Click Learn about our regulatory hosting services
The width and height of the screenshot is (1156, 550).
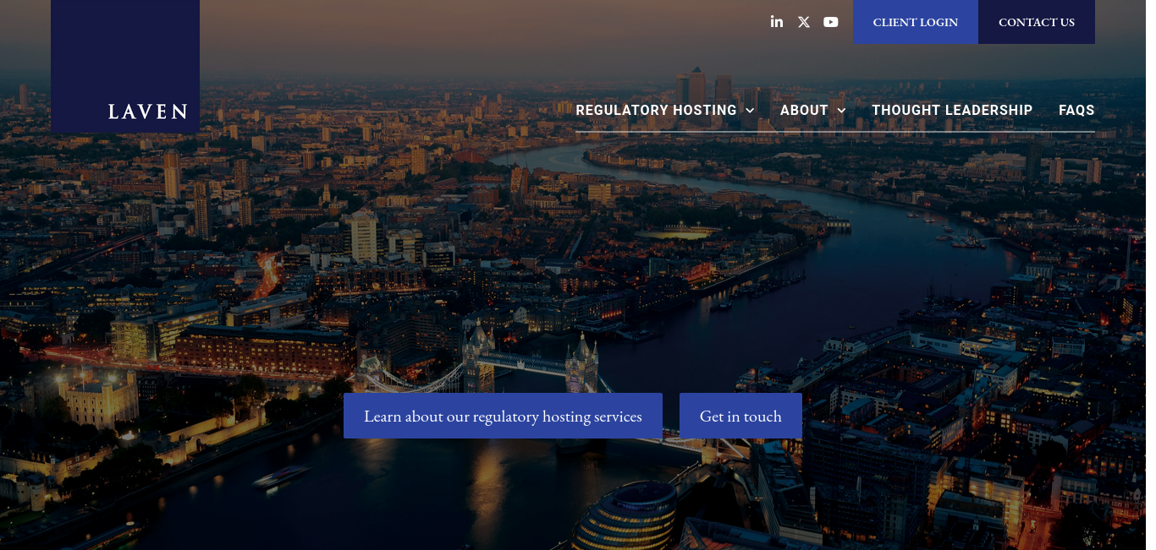click(503, 416)
